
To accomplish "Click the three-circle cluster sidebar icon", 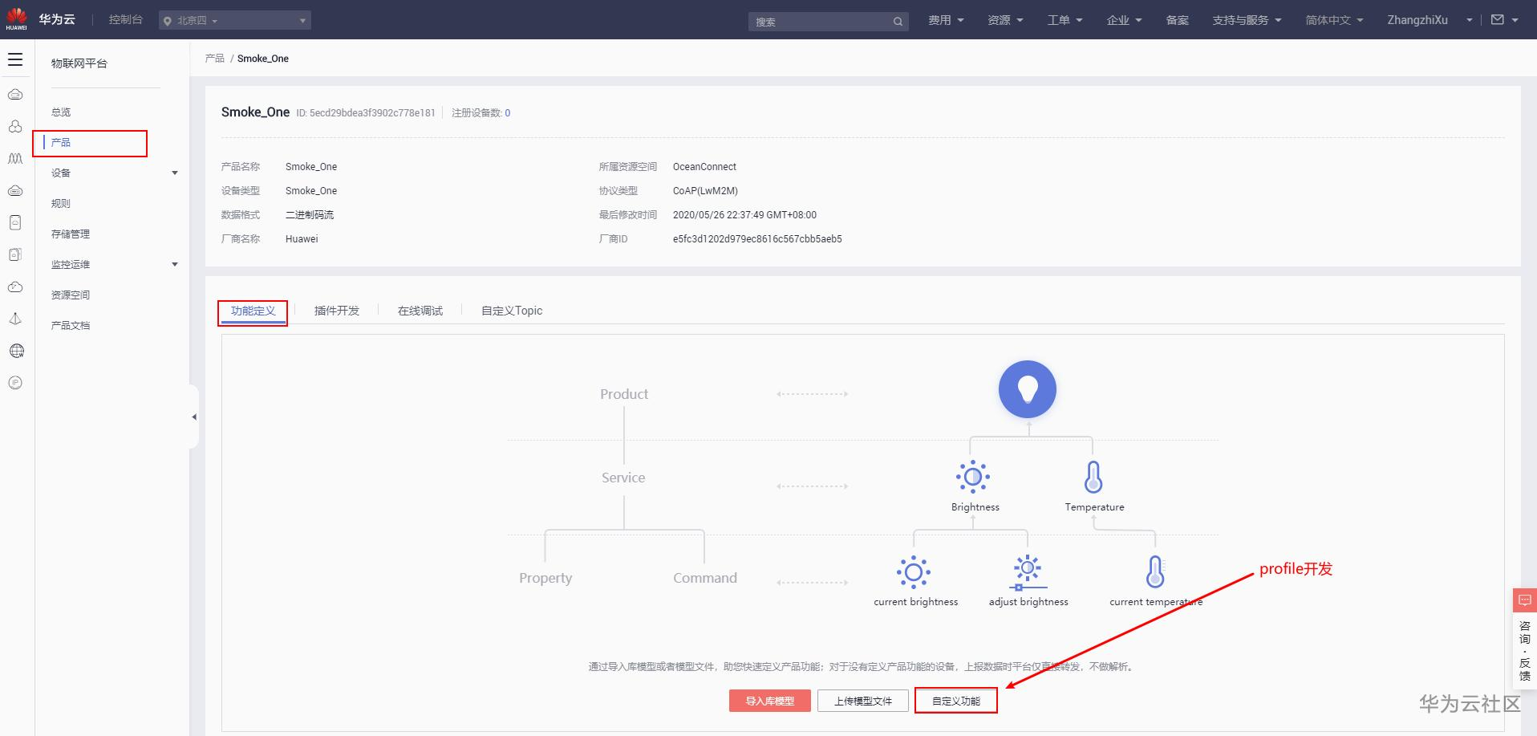I will pos(15,127).
